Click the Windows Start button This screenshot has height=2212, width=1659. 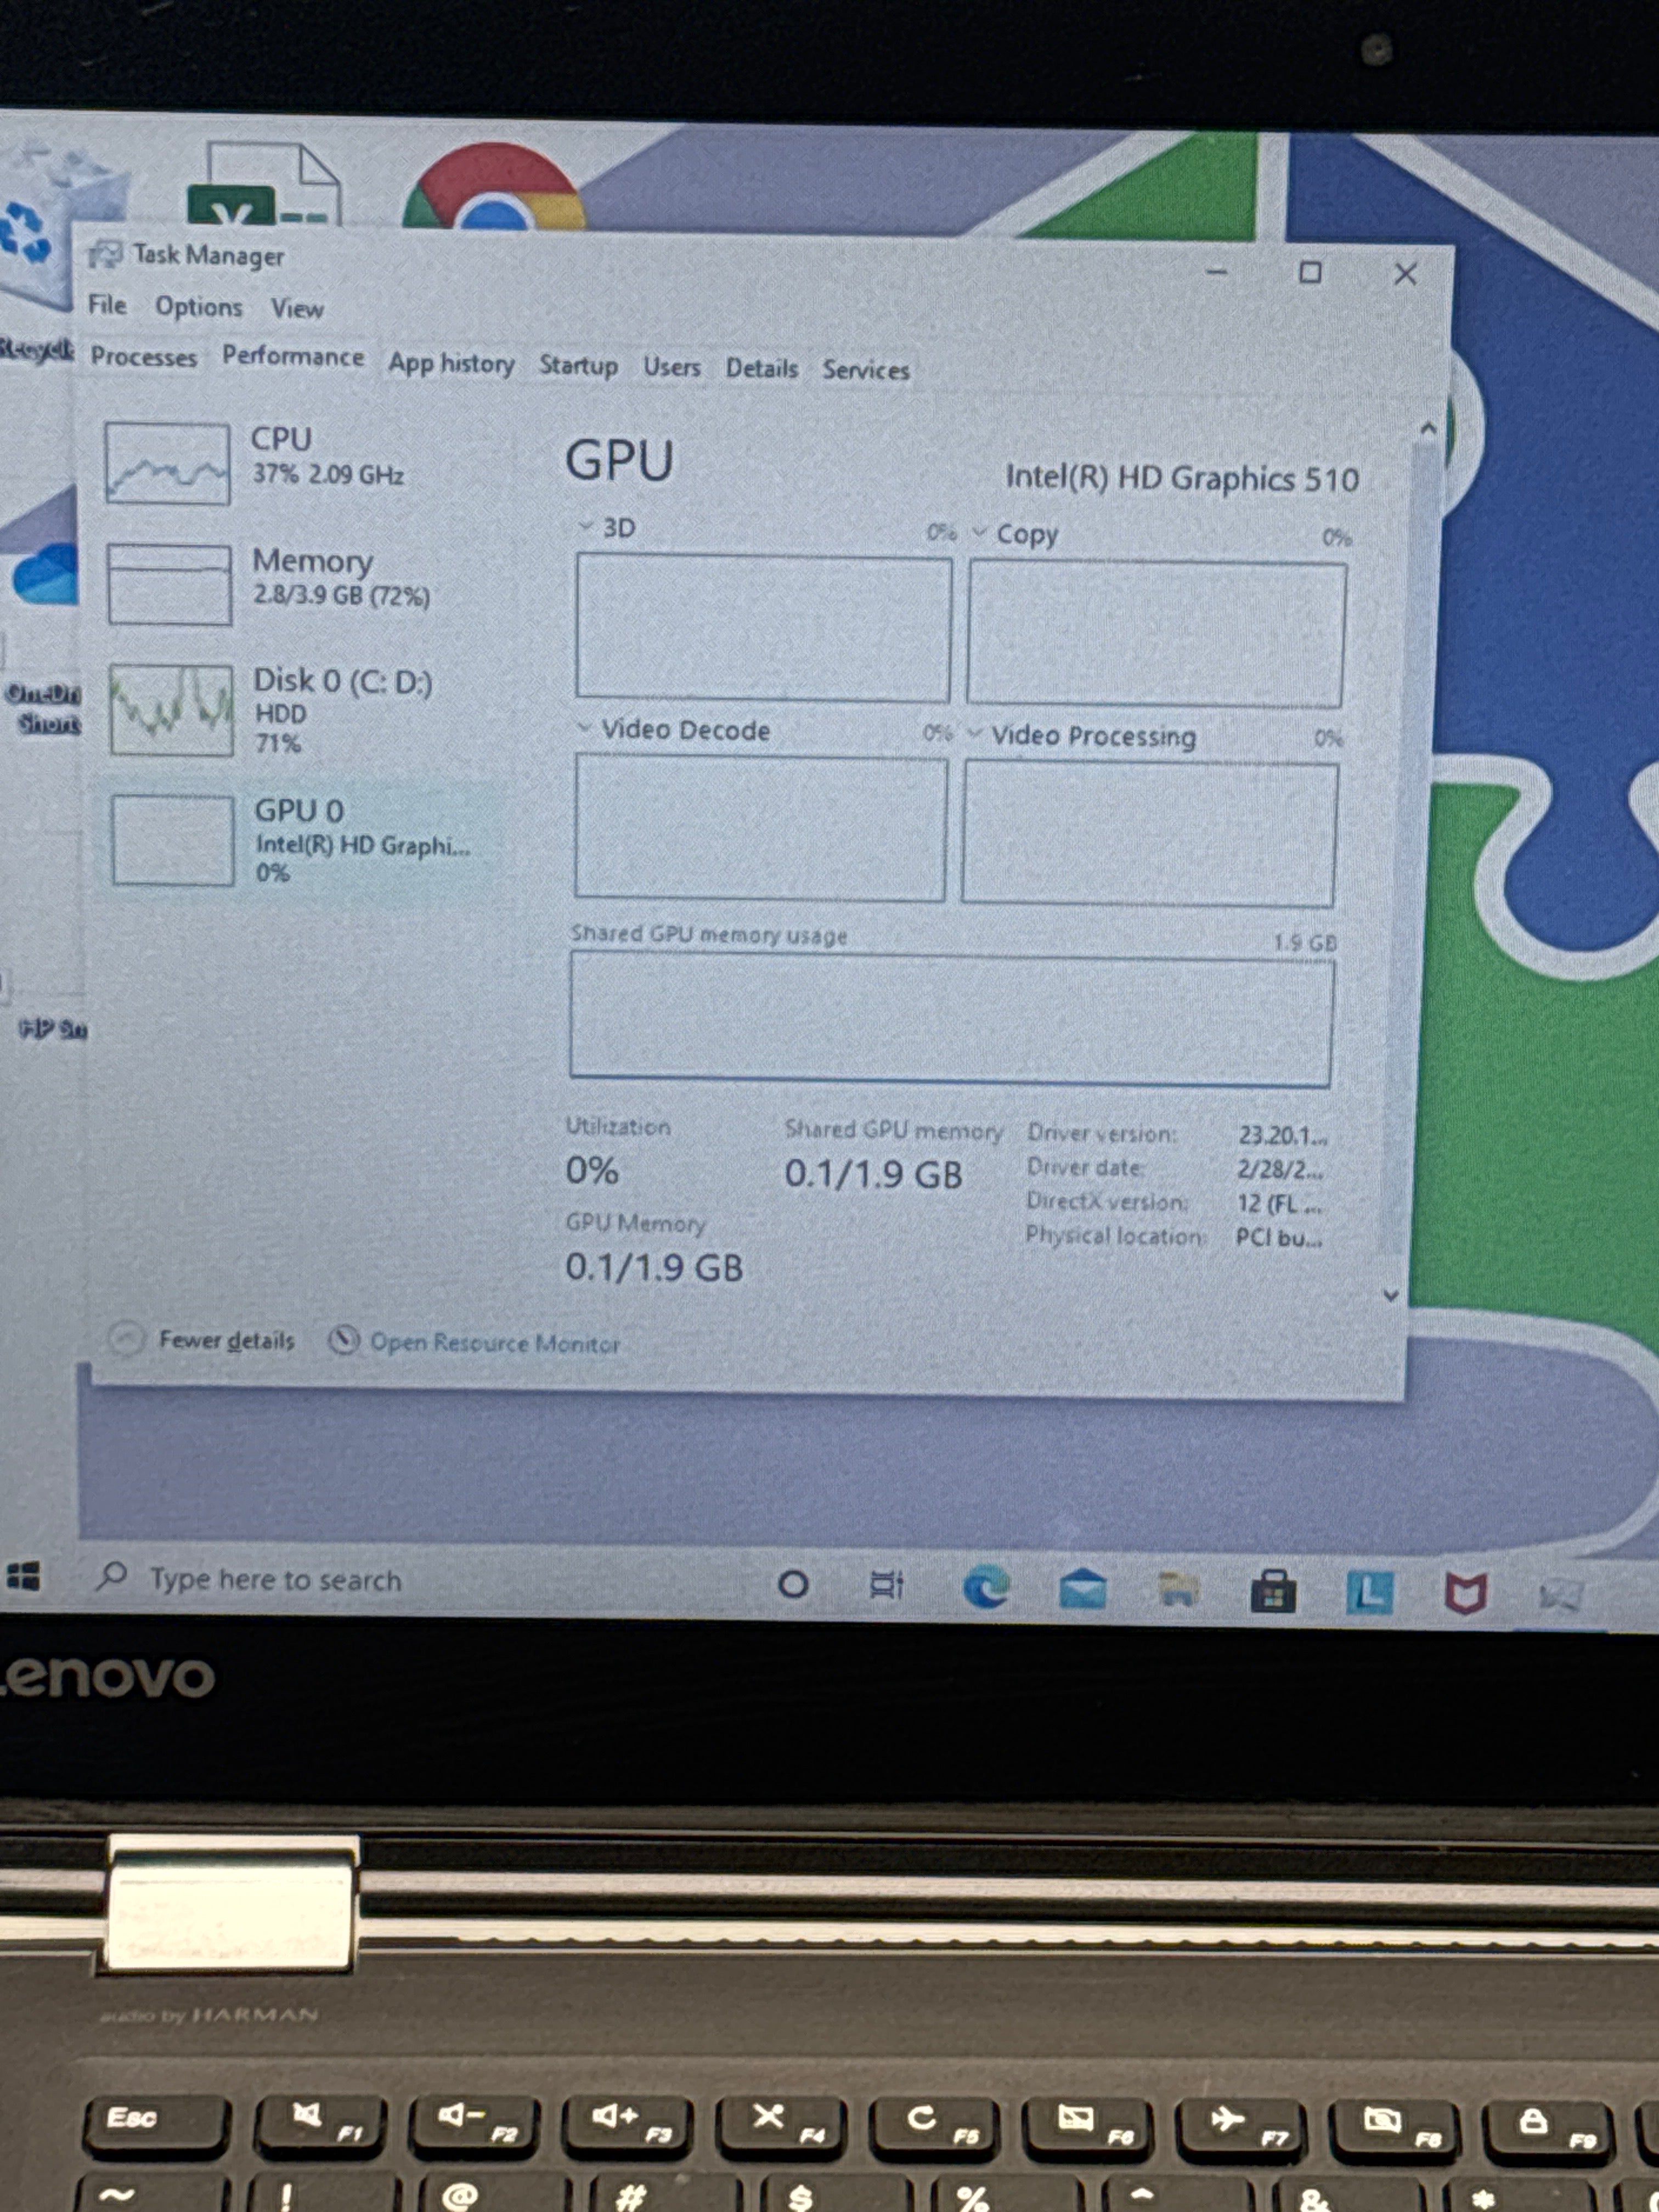point(23,1577)
